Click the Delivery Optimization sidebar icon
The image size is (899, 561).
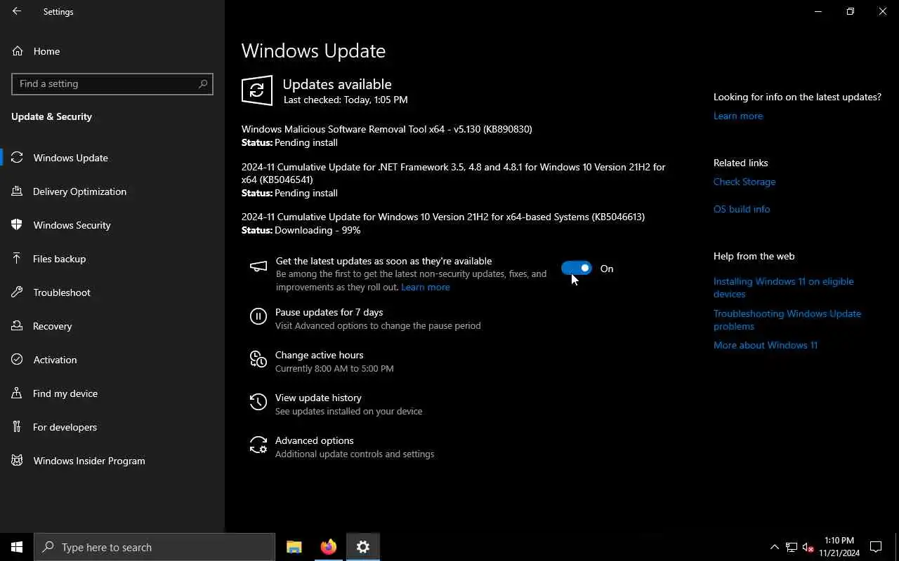pos(18,191)
